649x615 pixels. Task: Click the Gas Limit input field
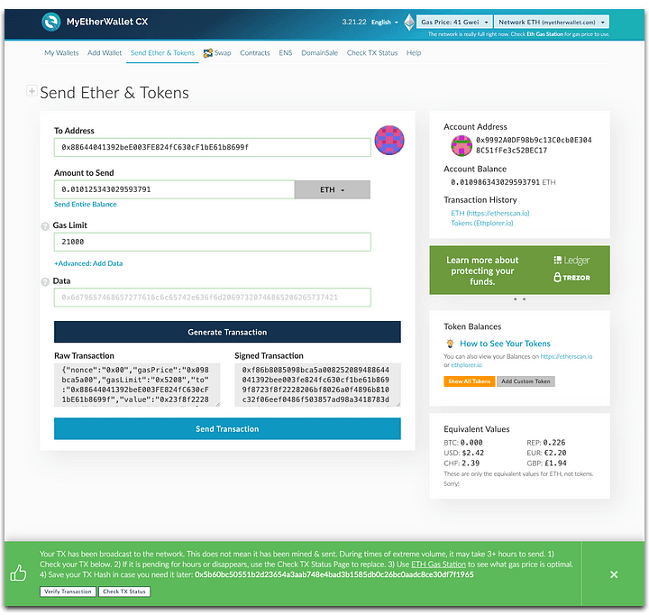[x=213, y=242]
